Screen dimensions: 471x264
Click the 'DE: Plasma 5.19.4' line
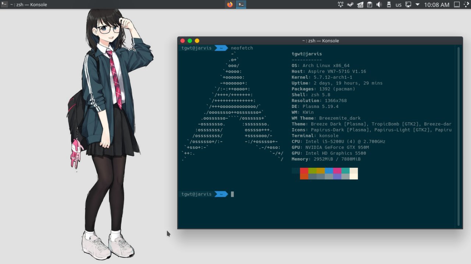coord(315,106)
